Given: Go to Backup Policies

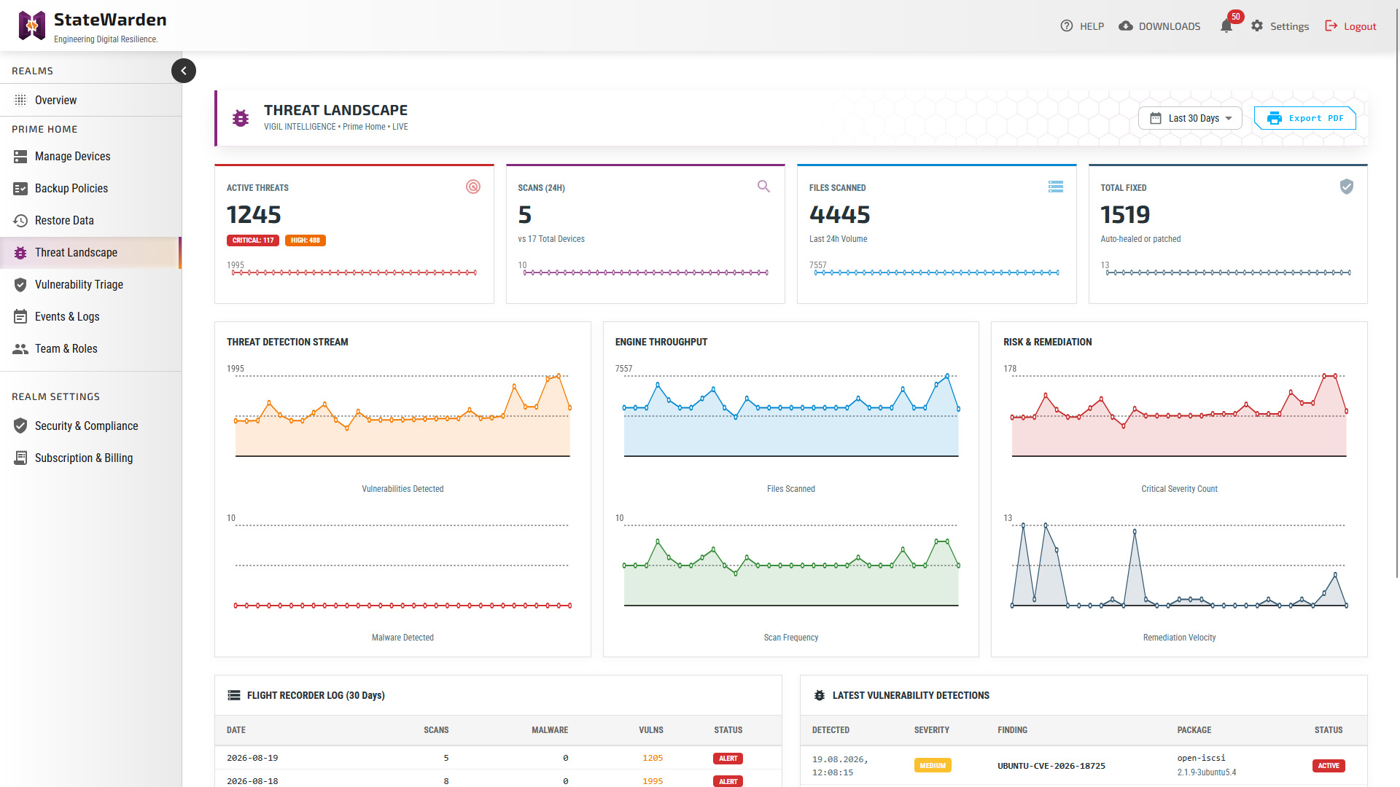Looking at the screenshot, I should point(90,188).
